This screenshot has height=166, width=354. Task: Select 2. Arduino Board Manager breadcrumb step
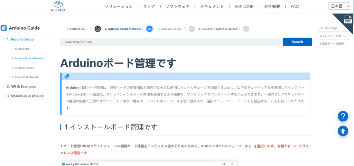123,29
